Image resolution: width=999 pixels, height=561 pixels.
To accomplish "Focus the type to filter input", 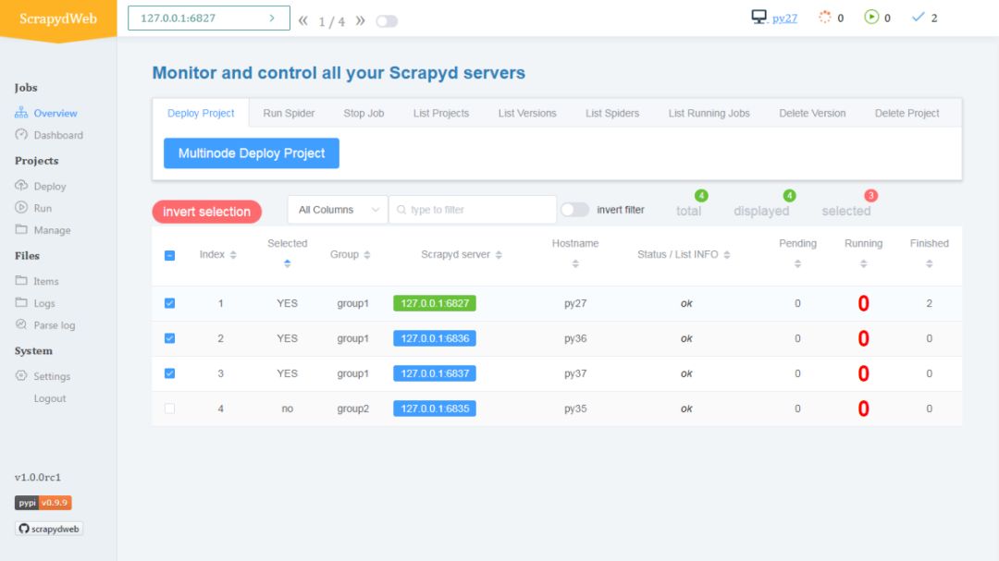I will point(472,210).
